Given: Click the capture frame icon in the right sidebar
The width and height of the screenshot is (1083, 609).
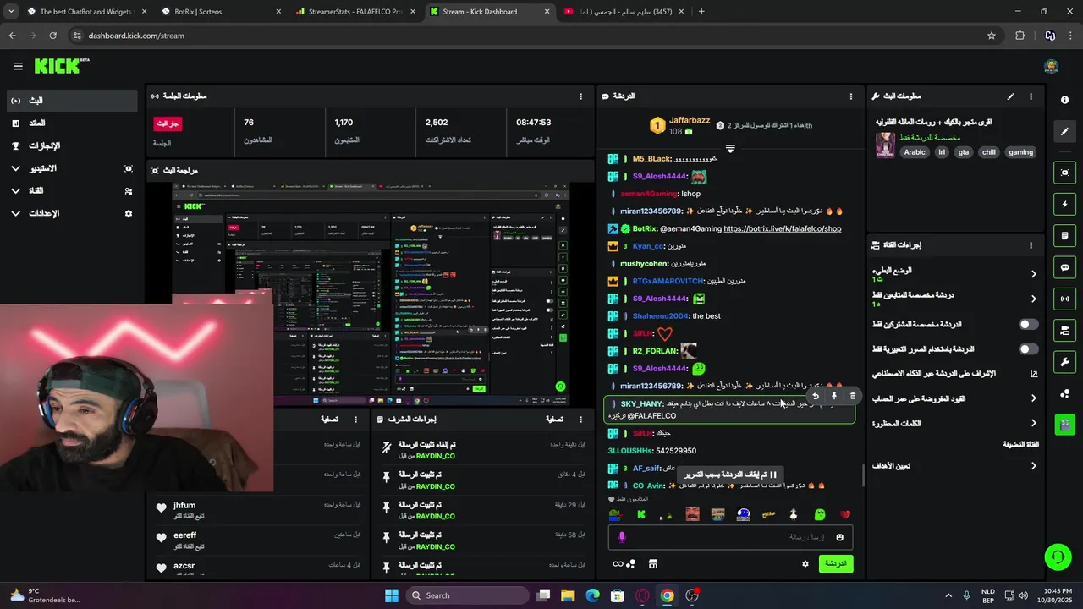Looking at the screenshot, I should click(x=1064, y=173).
